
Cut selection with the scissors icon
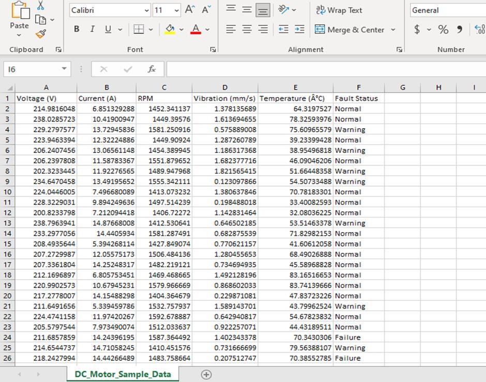coord(41,5)
